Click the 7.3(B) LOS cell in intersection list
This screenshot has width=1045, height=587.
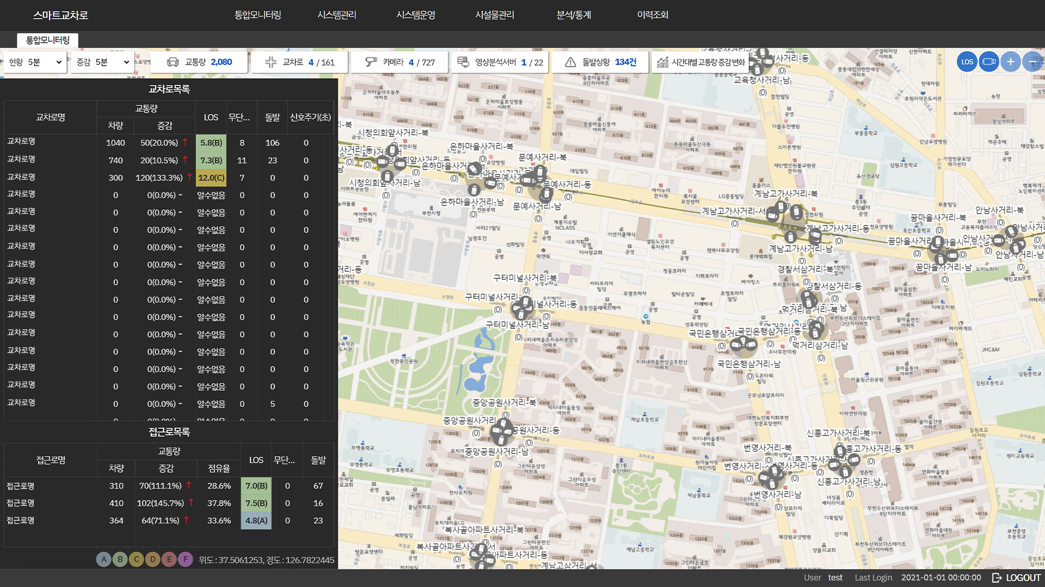tap(211, 160)
